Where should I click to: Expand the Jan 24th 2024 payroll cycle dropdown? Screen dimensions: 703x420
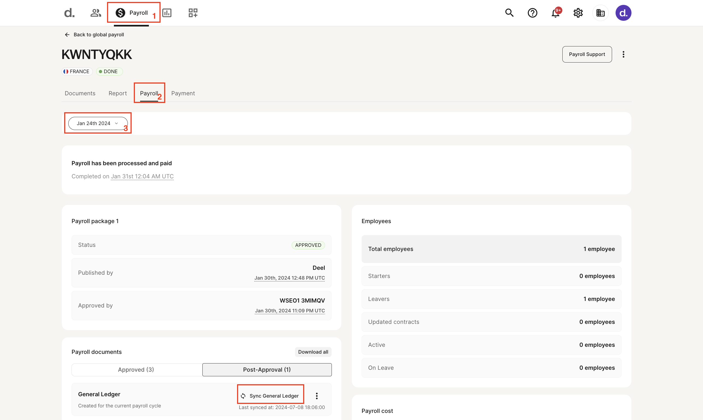[98, 123]
